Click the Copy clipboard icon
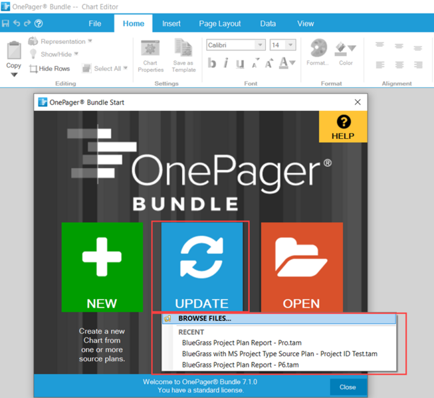This screenshot has width=434, height=398. [14, 50]
